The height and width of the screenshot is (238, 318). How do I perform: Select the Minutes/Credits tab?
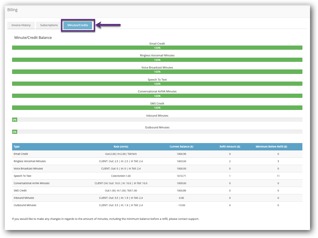pyautogui.click(x=78, y=25)
